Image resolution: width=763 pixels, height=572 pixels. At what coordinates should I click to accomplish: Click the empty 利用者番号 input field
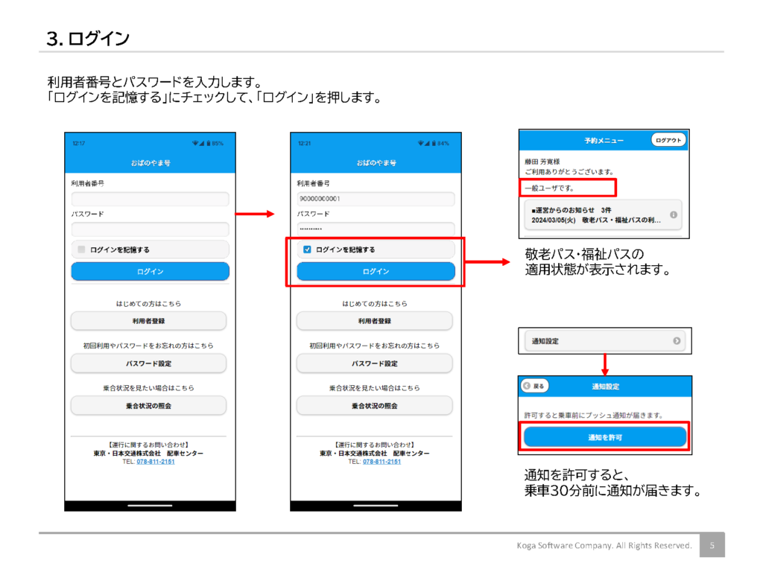tap(150, 199)
